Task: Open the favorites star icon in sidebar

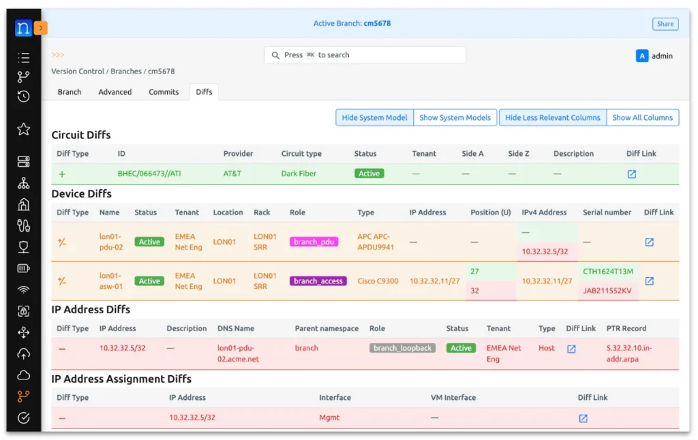Action: tap(23, 129)
